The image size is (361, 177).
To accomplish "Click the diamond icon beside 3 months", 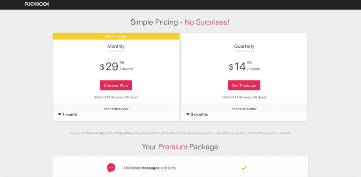I will (x=188, y=114).
